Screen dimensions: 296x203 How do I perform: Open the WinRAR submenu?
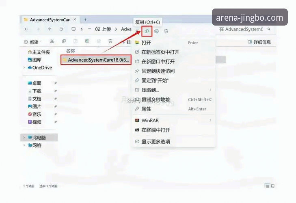click(x=174, y=121)
